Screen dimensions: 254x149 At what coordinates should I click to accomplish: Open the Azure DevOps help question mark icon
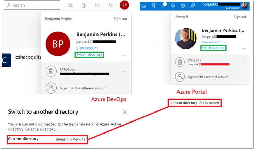click(x=97, y=5)
